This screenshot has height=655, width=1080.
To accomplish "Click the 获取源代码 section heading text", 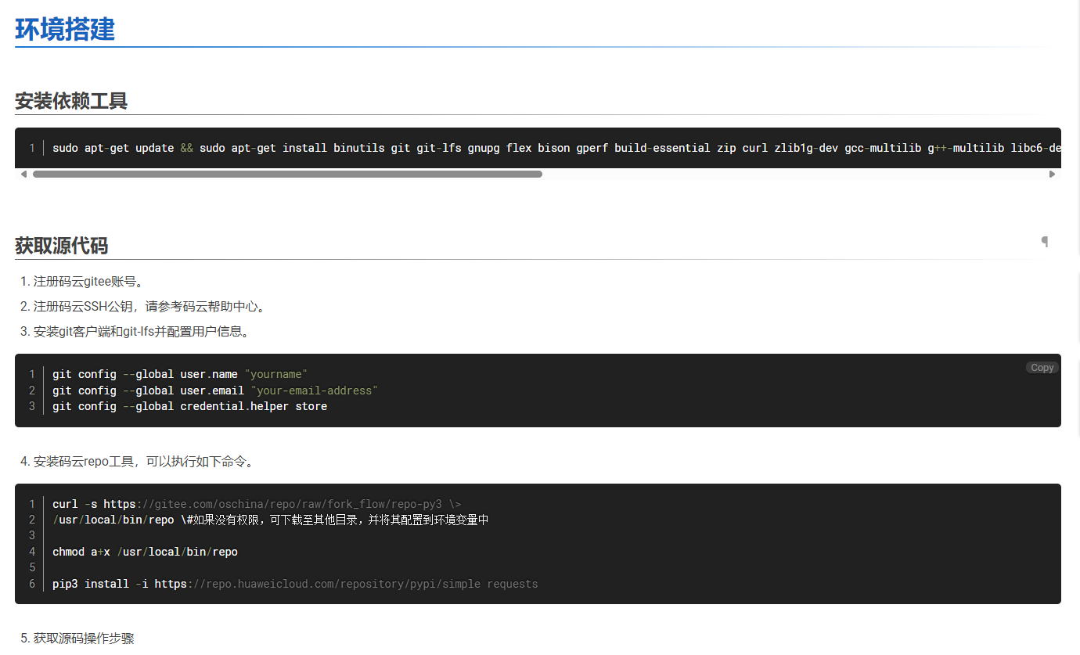I will [x=62, y=247].
